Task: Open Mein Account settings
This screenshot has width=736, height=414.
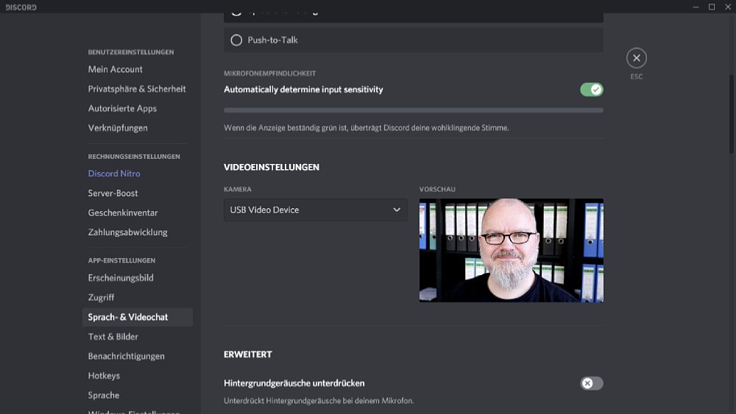Action: click(116, 69)
